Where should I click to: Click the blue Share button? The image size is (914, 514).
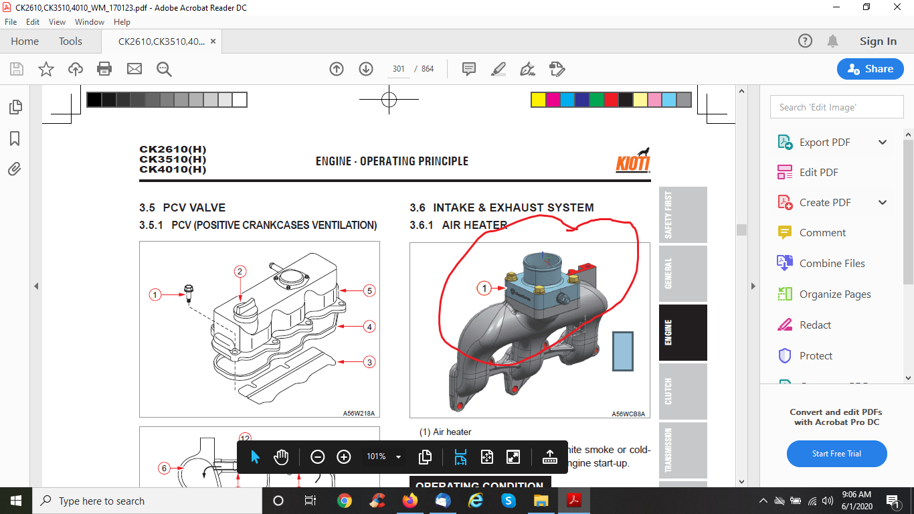[x=870, y=69]
